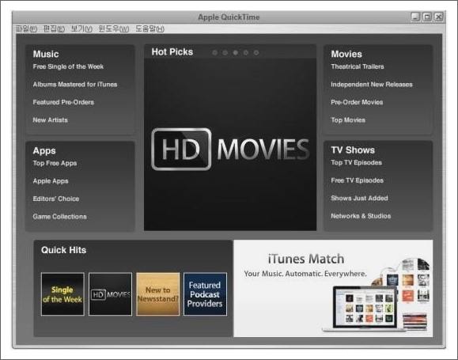Screen dimensions: 458x360
Task: Open HD Movies Quick Hits tile
Action: coord(110,294)
